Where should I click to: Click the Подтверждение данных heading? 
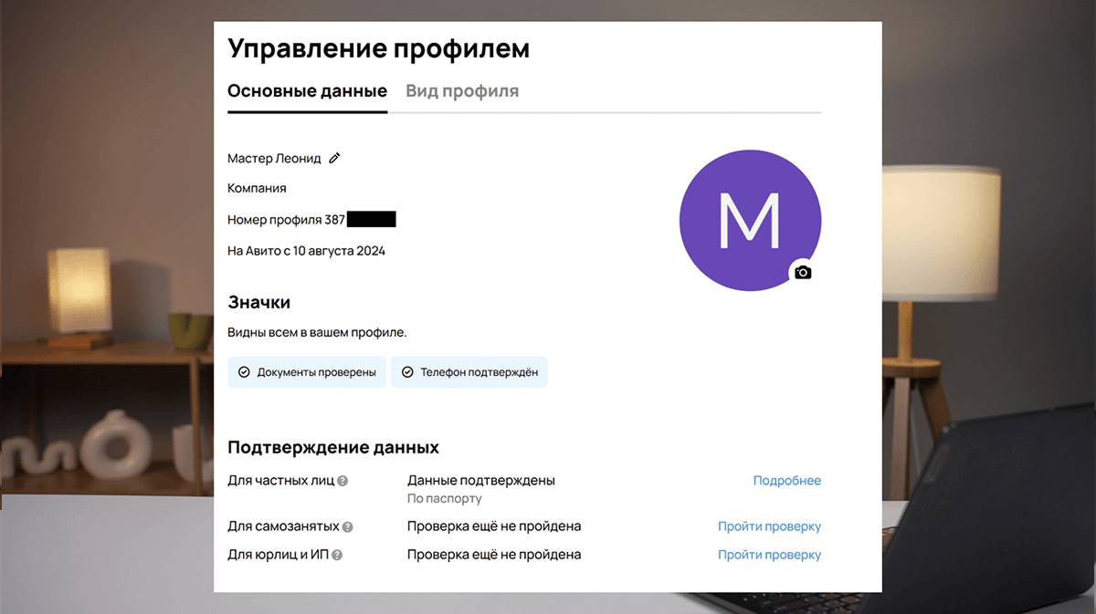[333, 448]
